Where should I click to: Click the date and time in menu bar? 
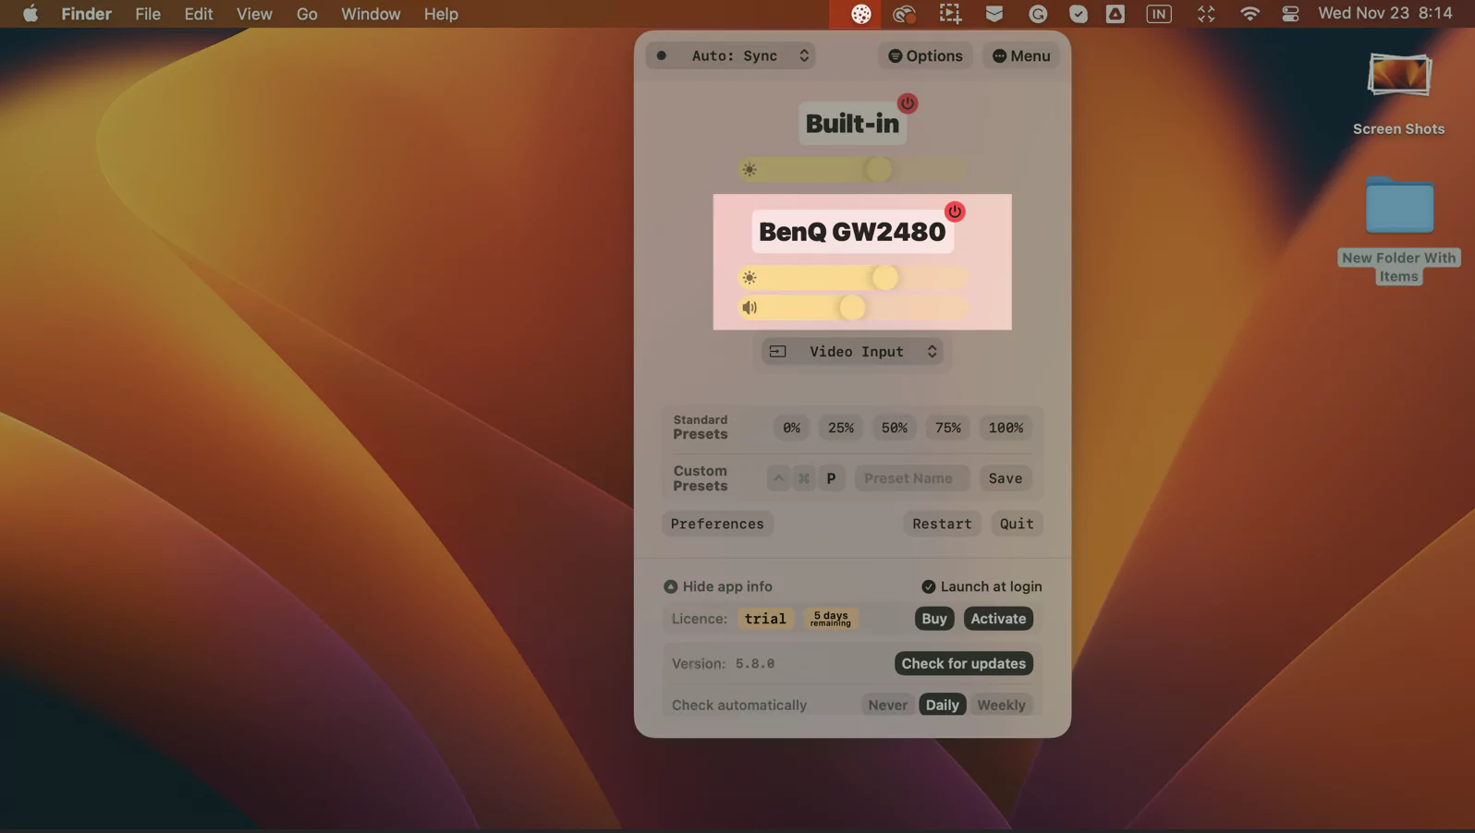point(1384,14)
